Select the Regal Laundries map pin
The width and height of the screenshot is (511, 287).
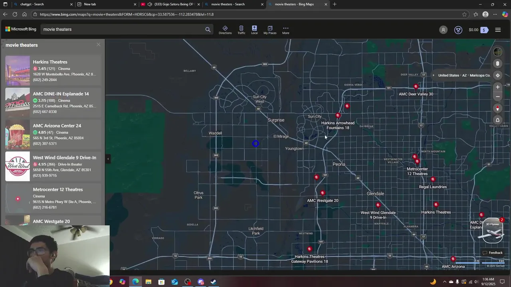(433, 179)
